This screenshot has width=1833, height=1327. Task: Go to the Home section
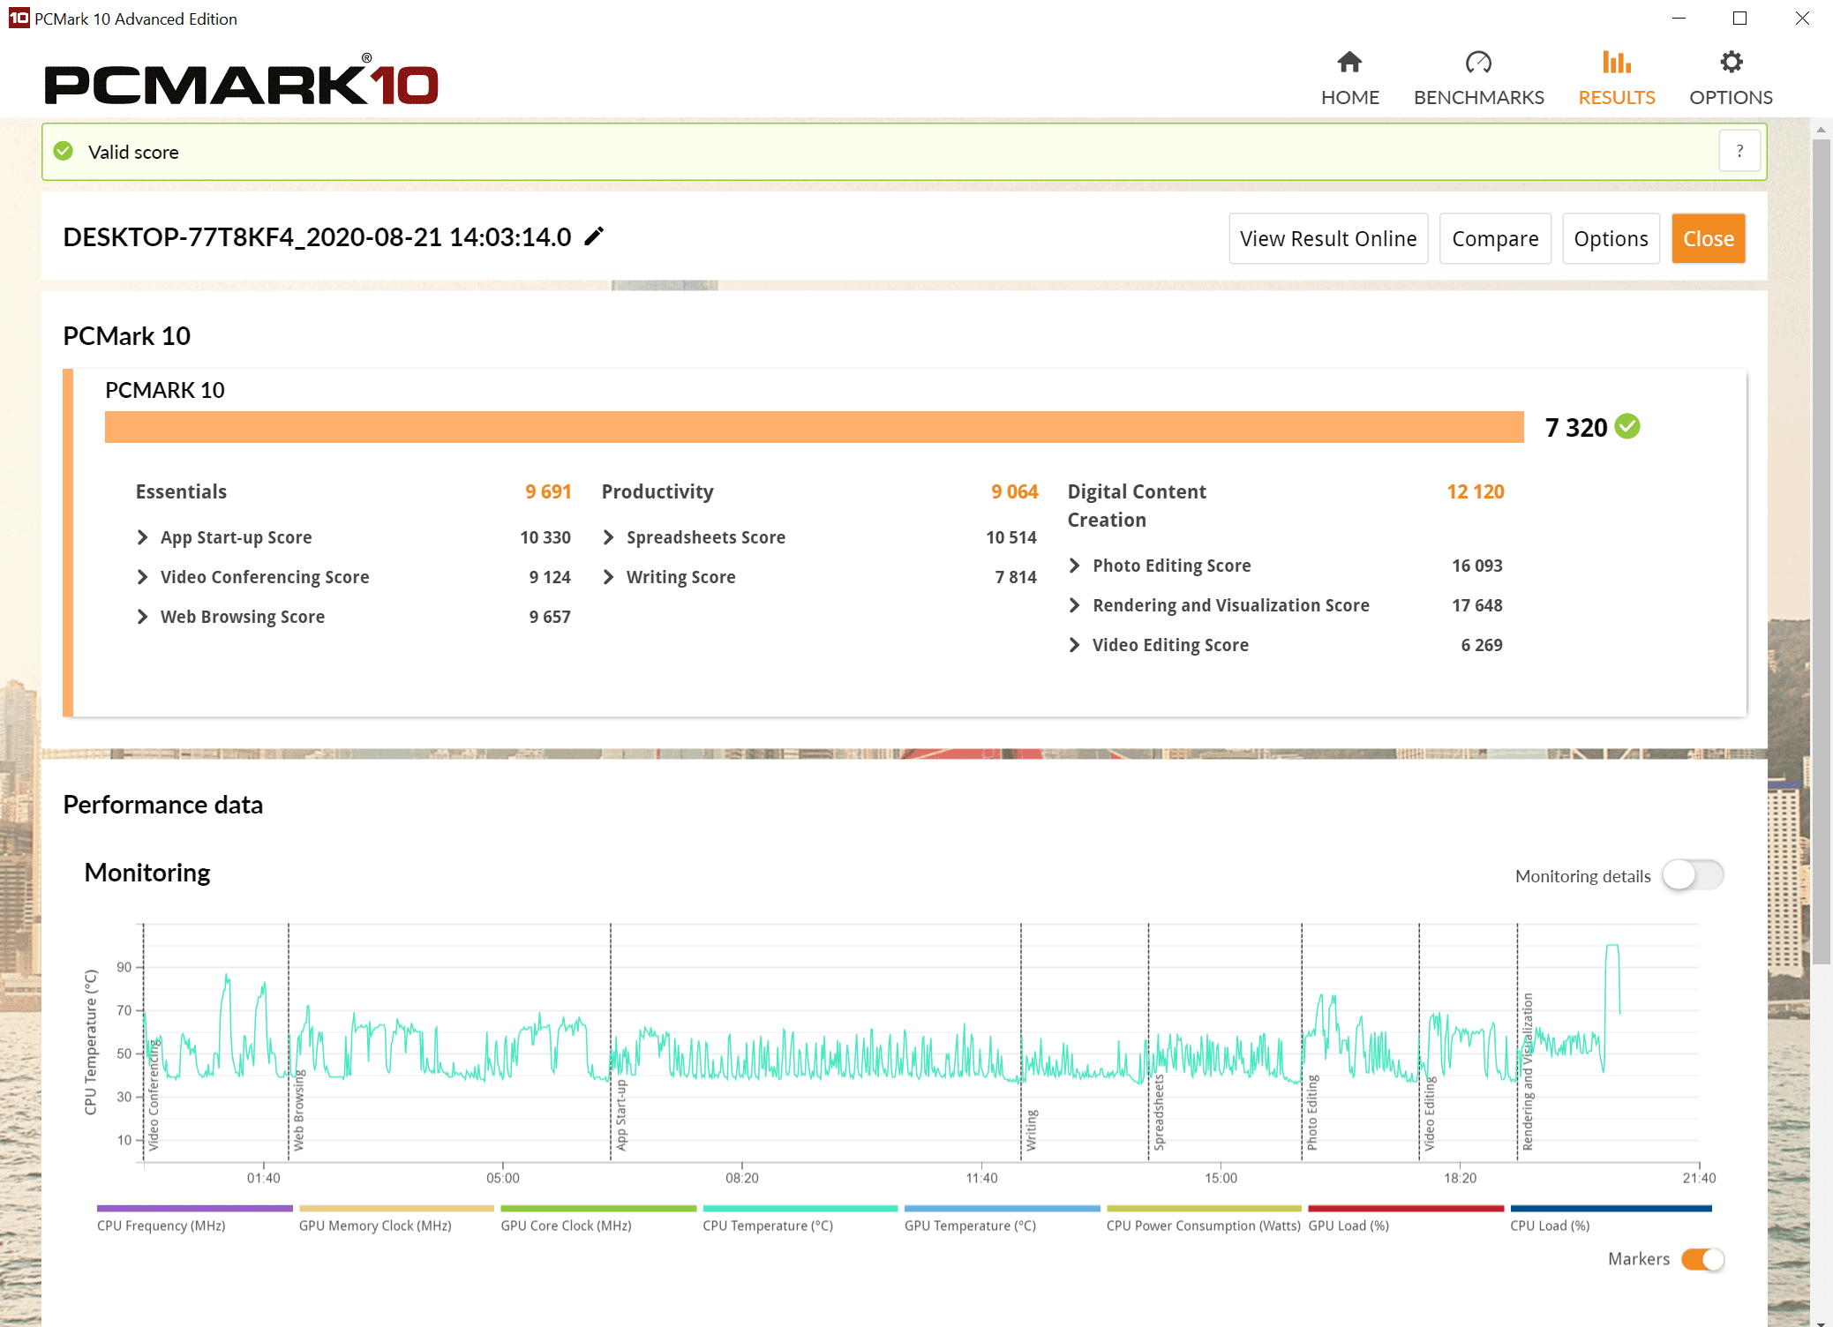coord(1349,79)
